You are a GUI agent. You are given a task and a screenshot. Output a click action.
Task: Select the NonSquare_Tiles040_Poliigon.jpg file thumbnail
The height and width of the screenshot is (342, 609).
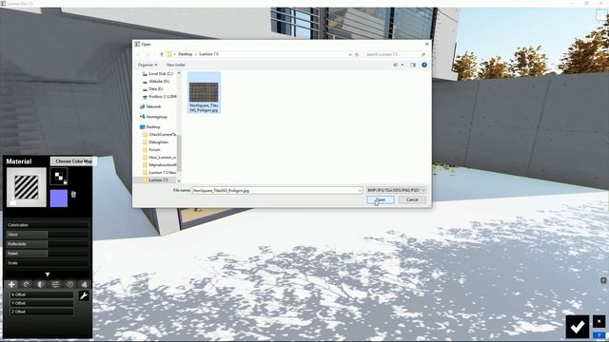point(204,93)
